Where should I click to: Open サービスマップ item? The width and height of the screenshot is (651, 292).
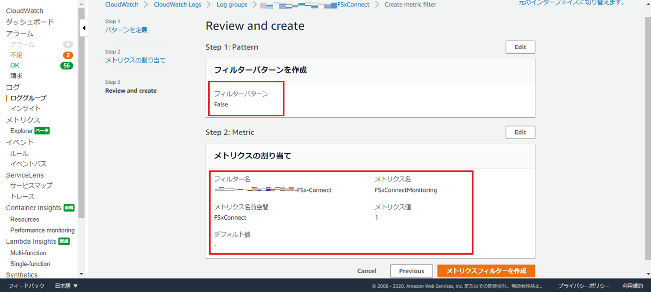click(31, 185)
